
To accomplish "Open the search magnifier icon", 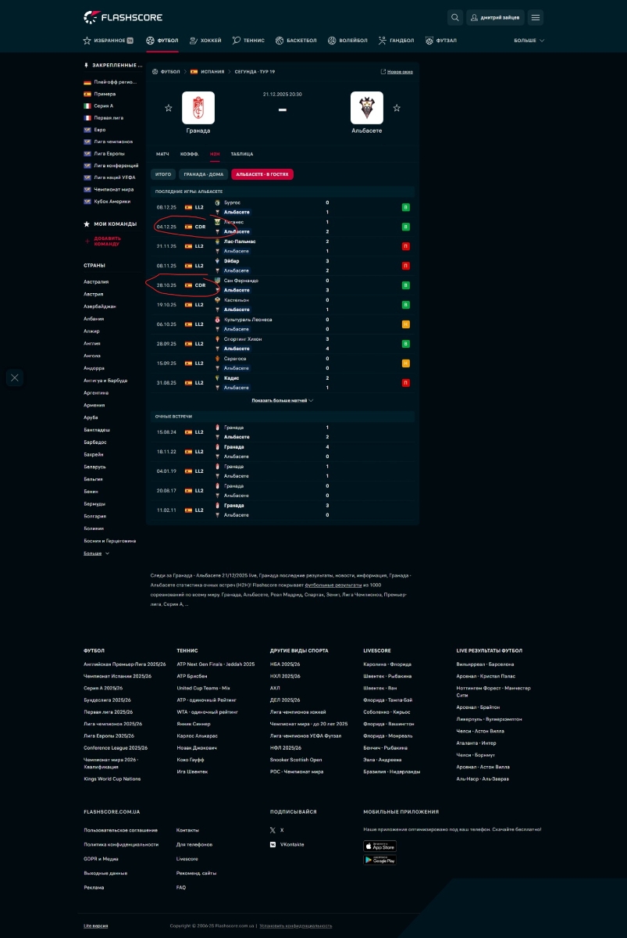I will click(455, 17).
